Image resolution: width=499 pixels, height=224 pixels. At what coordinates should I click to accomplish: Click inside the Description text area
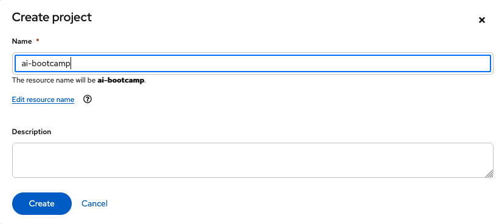[253, 160]
